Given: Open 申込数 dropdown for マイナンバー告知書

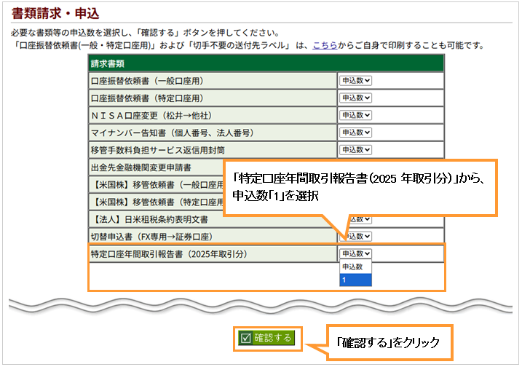Looking at the screenshot, I should click(x=355, y=133).
